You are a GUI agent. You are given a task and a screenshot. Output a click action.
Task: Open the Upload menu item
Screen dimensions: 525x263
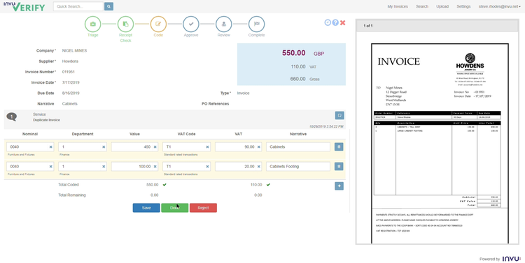442,6
